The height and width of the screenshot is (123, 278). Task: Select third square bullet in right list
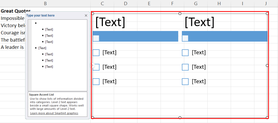185,81
